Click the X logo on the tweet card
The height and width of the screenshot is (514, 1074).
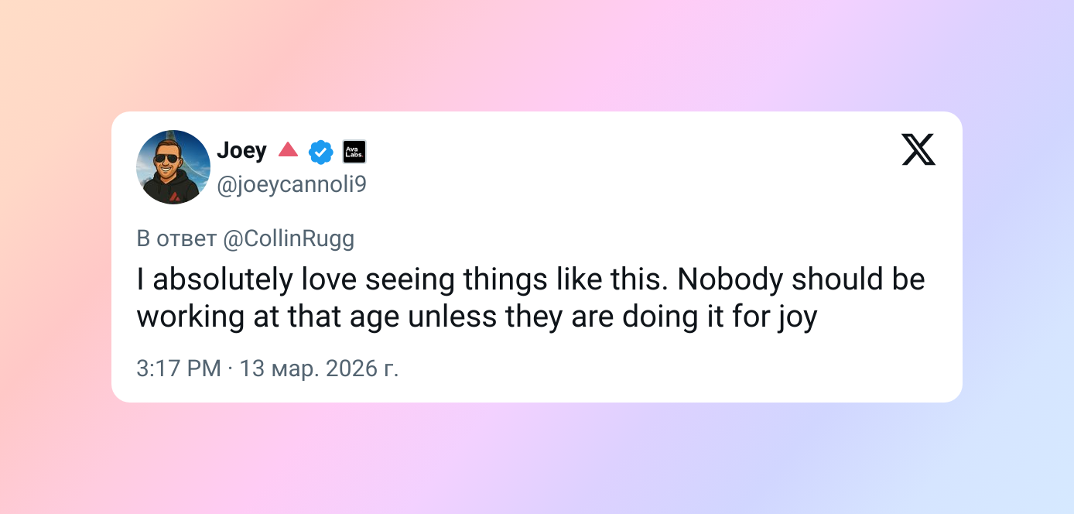[918, 149]
